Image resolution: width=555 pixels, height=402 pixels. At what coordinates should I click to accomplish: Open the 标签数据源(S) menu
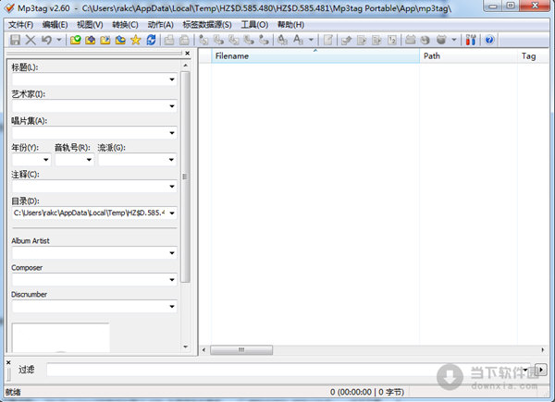tap(207, 25)
